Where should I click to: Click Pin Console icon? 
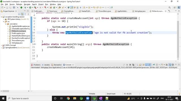[154, 65]
